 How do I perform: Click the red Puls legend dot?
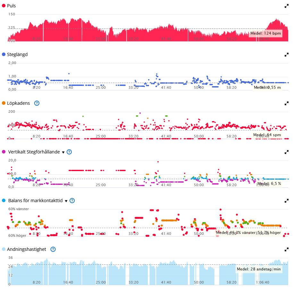4,5
